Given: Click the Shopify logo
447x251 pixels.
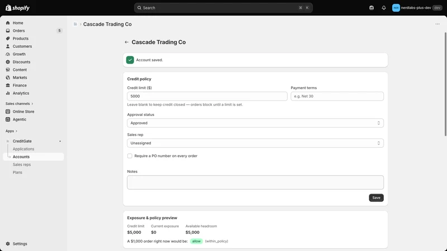Looking at the screenshot, I should (17, 8).
